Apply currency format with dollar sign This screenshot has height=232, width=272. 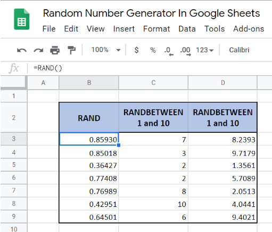[x=136, y=50]
